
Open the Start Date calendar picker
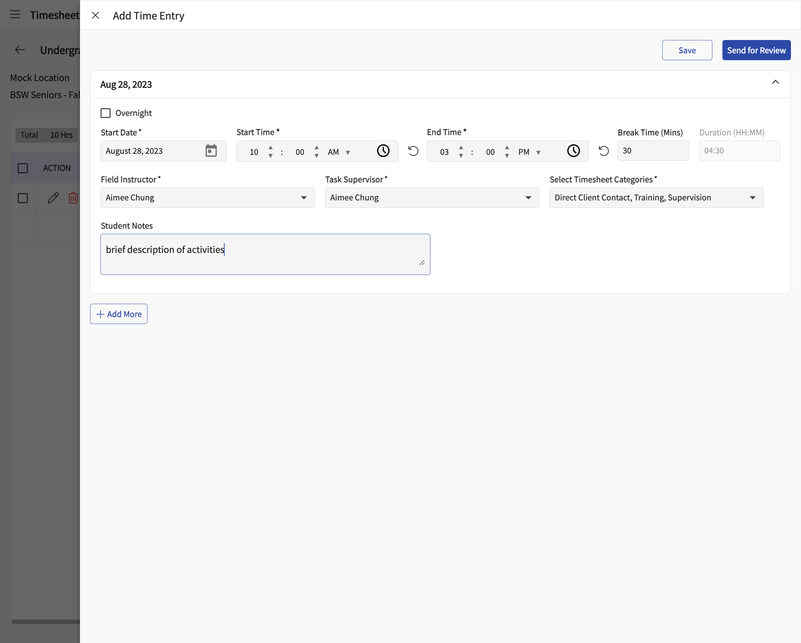[x=211, y=151]
